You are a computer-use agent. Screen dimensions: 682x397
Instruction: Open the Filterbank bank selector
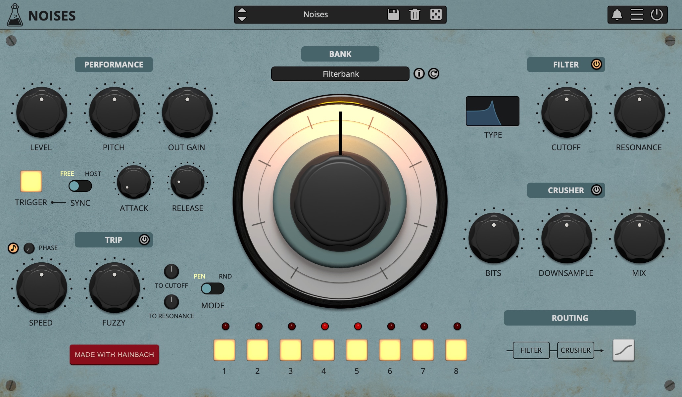(x=340, y=74)
